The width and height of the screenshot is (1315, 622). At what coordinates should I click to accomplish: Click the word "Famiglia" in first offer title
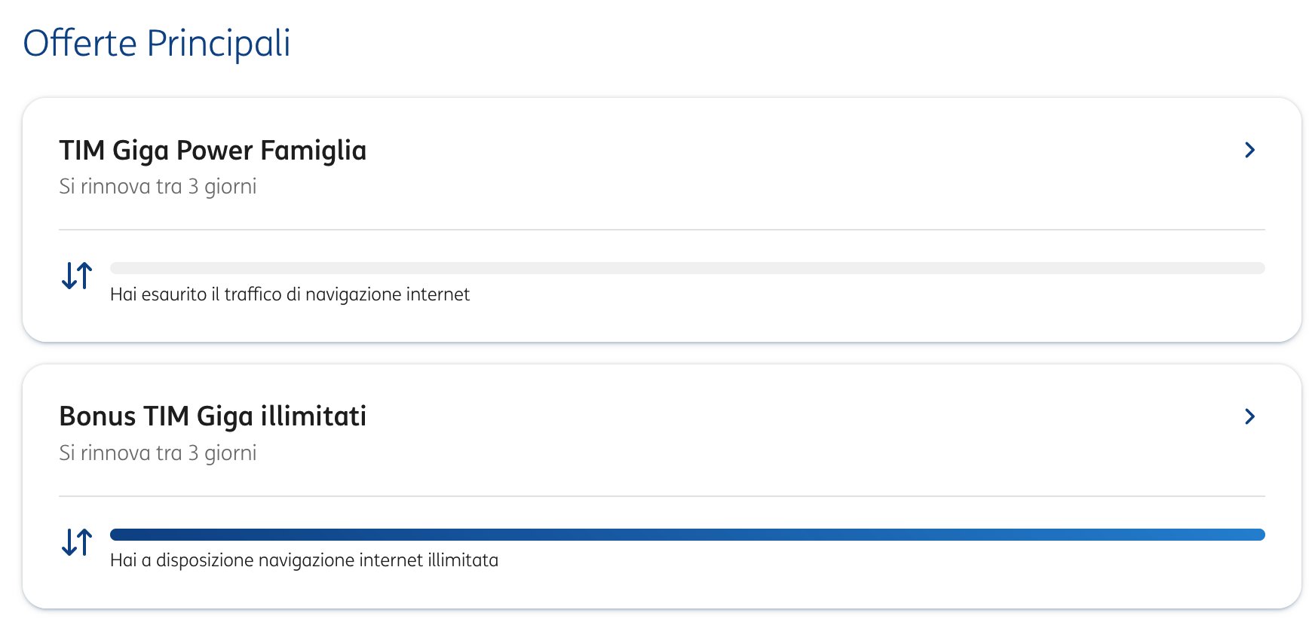tap(314, 151)
